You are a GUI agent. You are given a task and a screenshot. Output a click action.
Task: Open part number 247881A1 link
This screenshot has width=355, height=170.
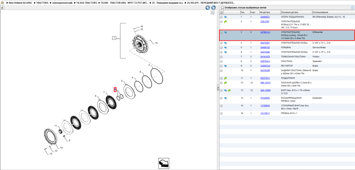(x=265, y=32)
